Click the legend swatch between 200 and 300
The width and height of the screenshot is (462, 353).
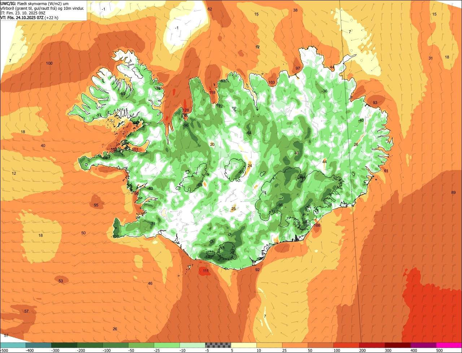coord(372,345)
